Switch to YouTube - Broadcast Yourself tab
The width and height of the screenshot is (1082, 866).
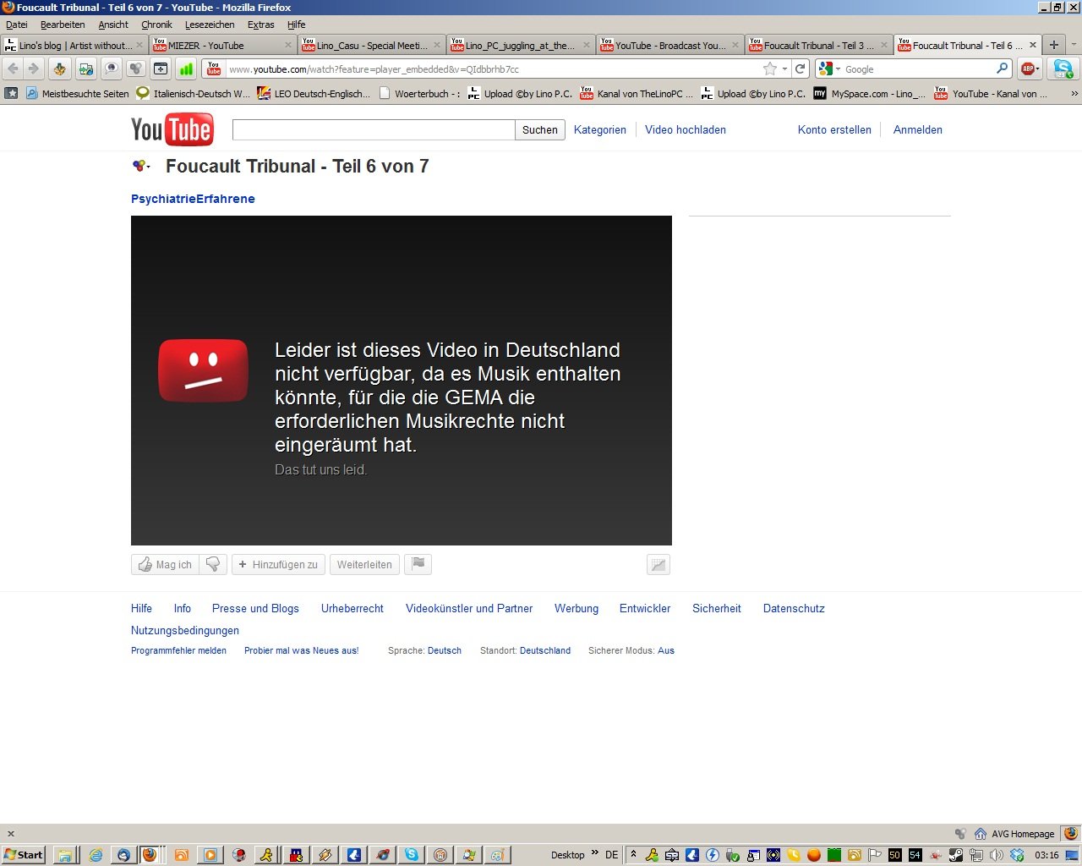(669, 45)
